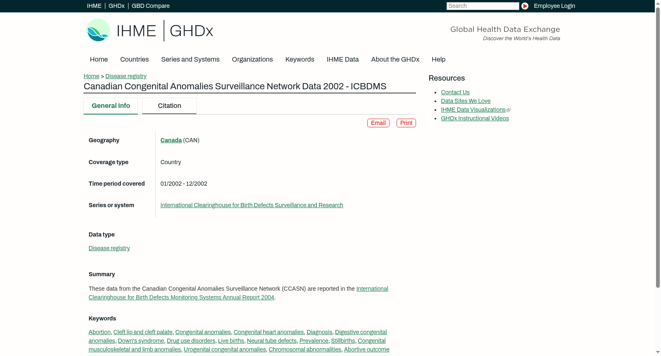
Task: Click the scrollbar up arrow
Action: pyautogui.click(x=658, y=3)
